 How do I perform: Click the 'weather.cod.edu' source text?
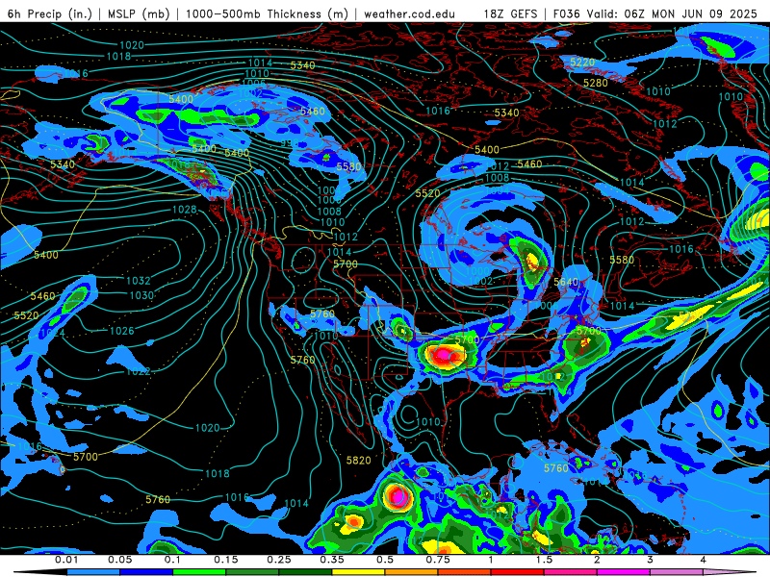click(x=409, y=13)
